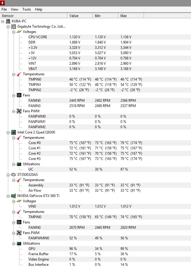191x269 pixels.
Task: Collapse the Intel Core 2 Quad Q9300 node
Action: (x=8, y=132)
